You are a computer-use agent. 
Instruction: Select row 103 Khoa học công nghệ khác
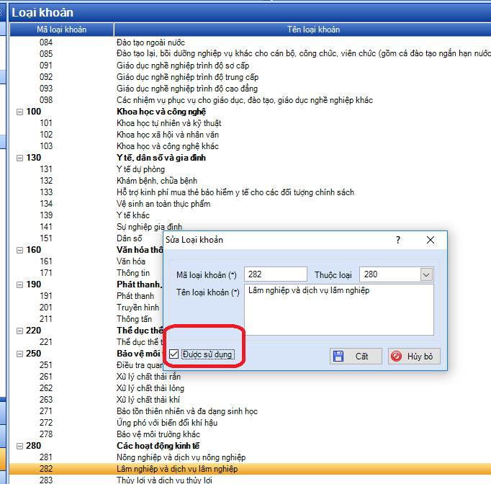coord(251,146)
